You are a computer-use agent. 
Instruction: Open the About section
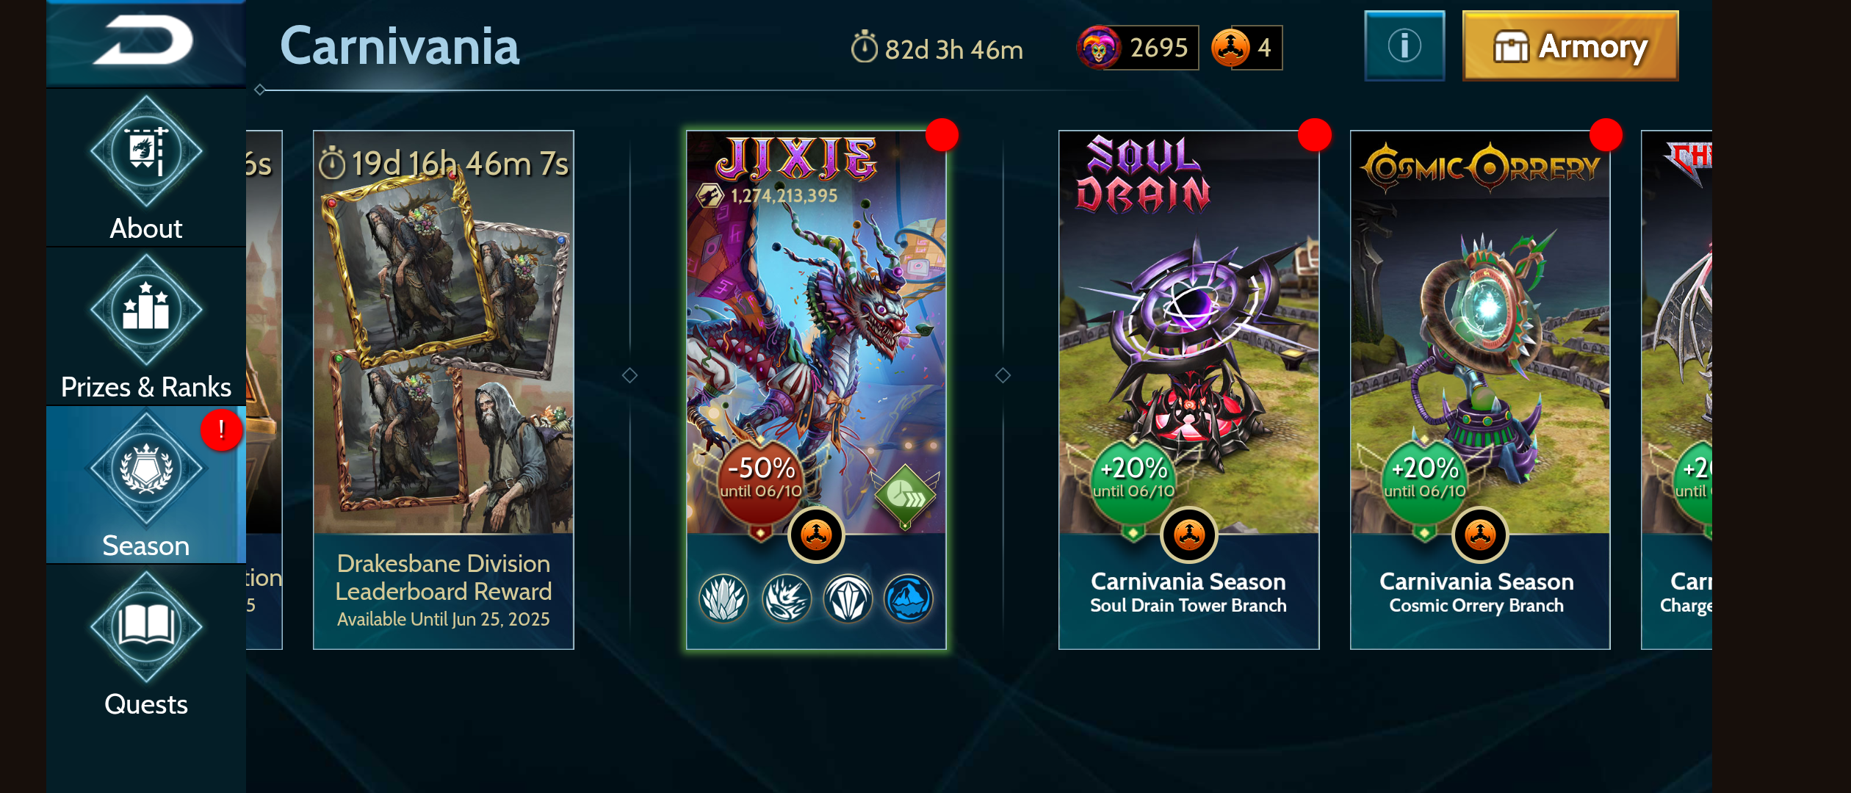[145, 169]
